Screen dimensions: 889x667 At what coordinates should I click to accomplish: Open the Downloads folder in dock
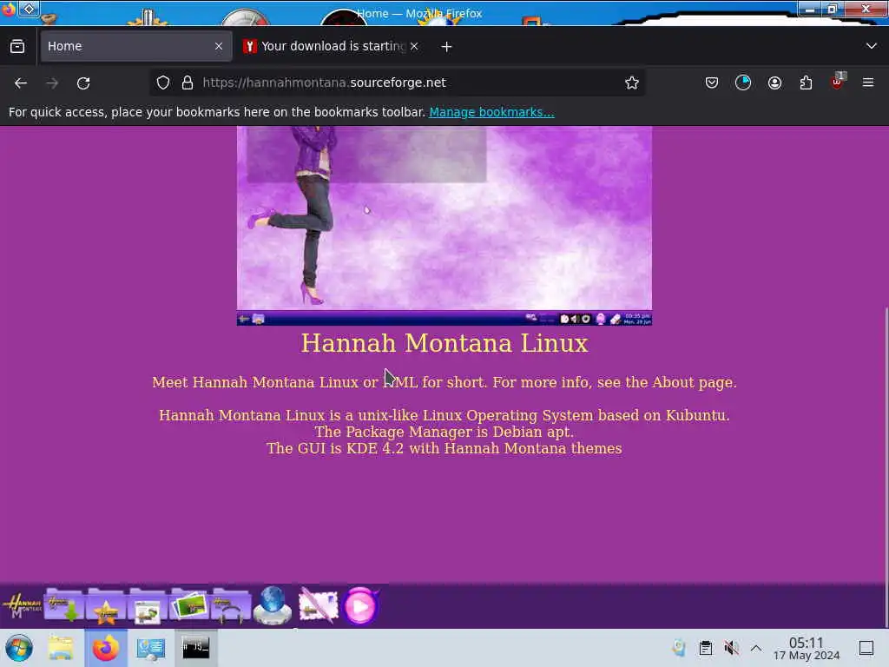tap(64, 605)
